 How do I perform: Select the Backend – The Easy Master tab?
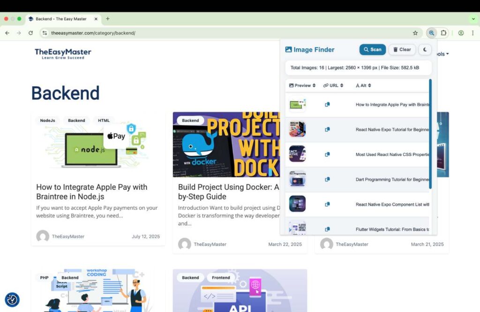tap(61, 19)
